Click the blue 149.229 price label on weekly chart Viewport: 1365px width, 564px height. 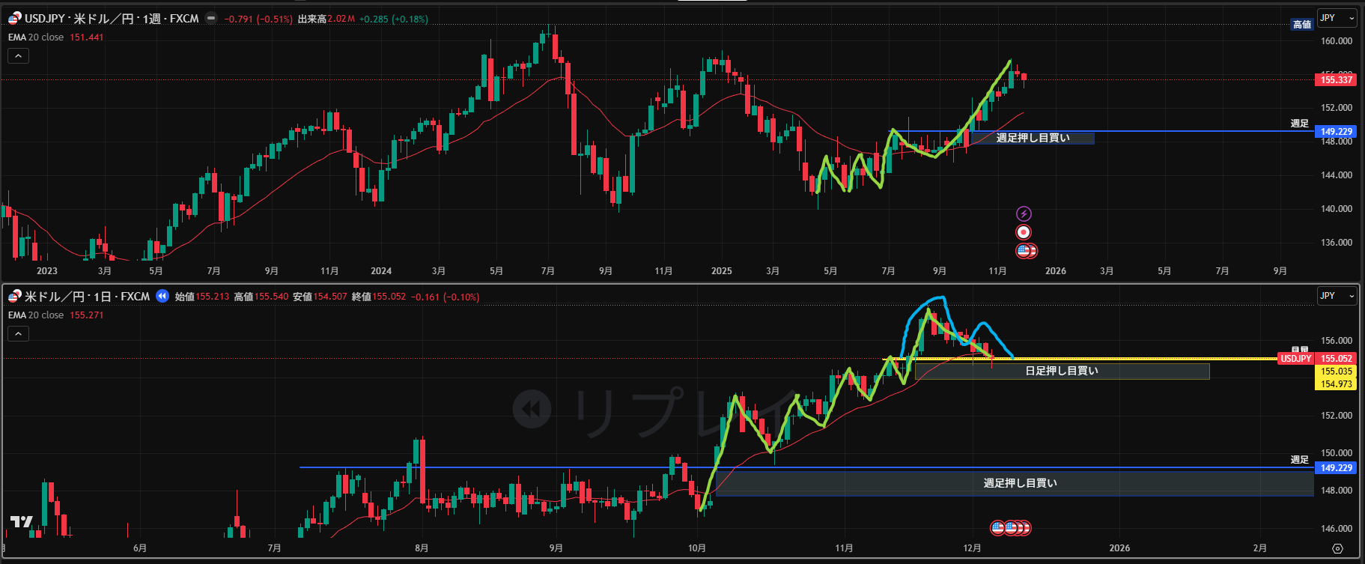coord(1336,132)
